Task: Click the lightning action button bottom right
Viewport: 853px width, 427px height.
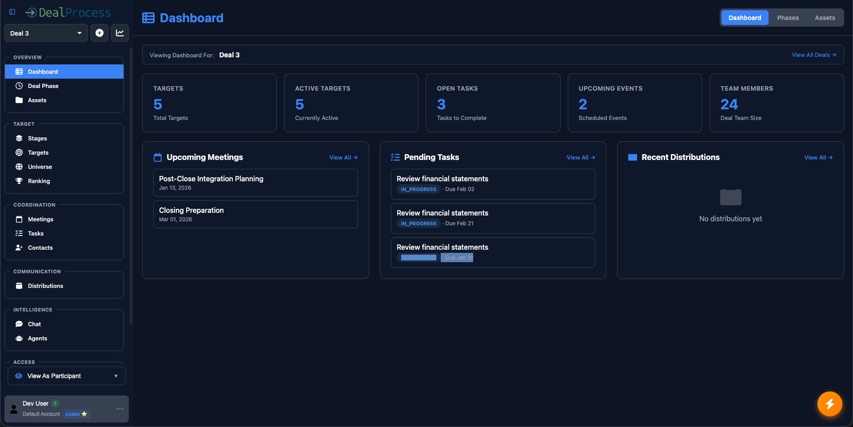Action: pyautogui.click(x=829, y=404)
